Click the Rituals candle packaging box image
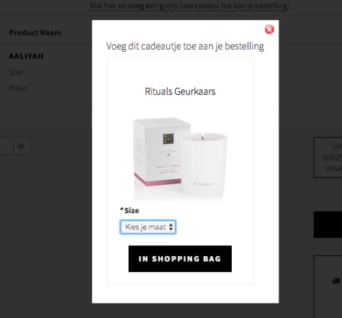 pos(158,152)
